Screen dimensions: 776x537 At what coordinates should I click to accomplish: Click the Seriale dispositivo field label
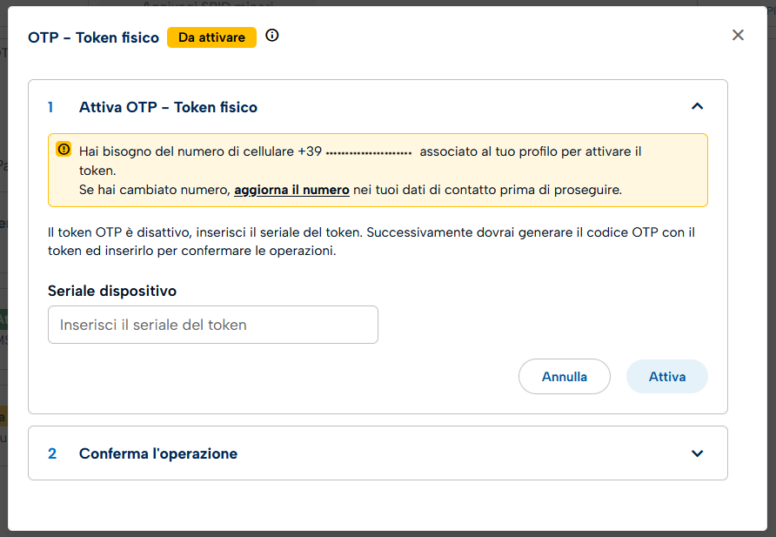pos(112,291)
